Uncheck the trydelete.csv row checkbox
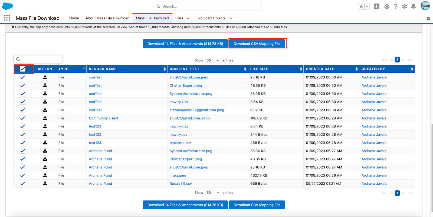Screen dimensions: 433x217 (23, 143)
